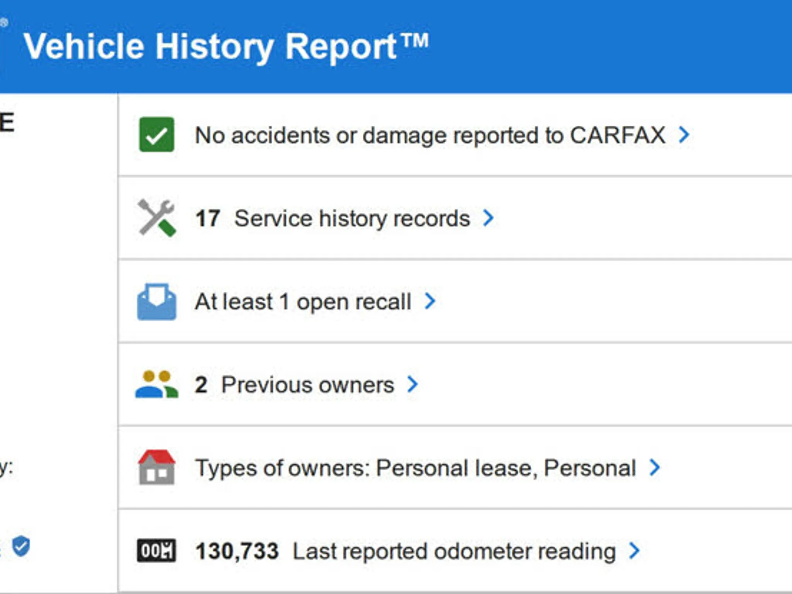792x594 pixels.
Task: Open Types of owners Personal lease link
Action: pyautogui.click(x=415, y=468)
